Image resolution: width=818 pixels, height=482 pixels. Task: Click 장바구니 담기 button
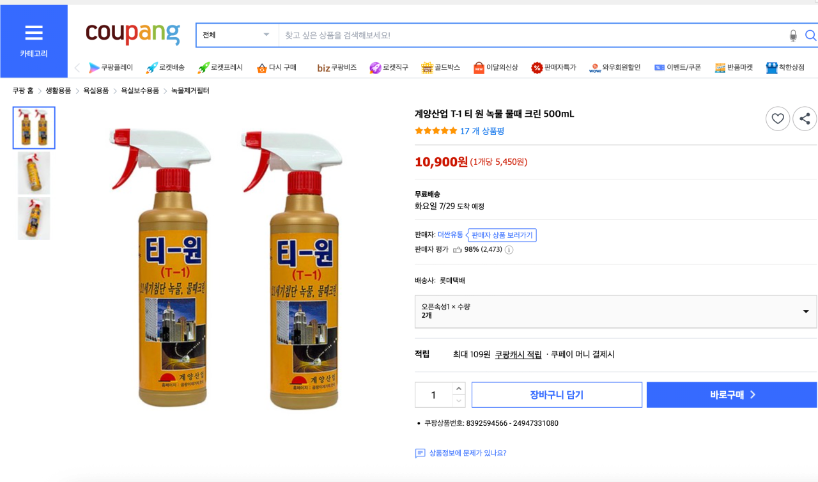pyautogui.click(x=557, y=395)
